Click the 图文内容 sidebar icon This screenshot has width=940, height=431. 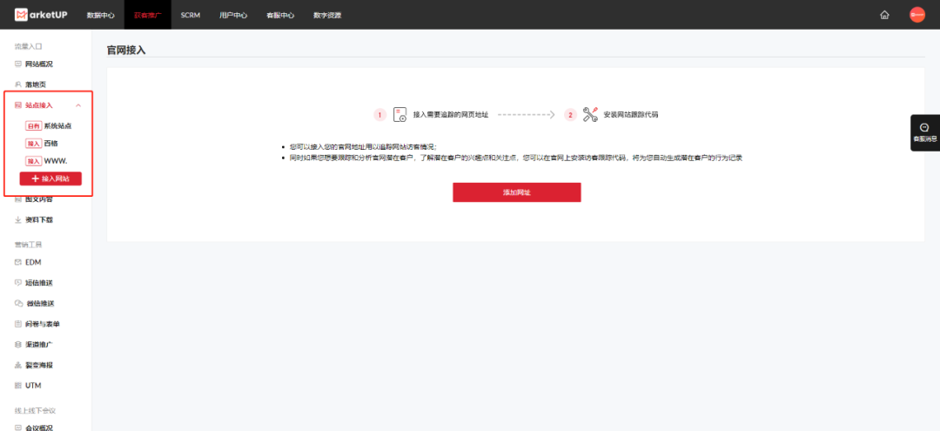pyautogui.click(x=18, y=199)
